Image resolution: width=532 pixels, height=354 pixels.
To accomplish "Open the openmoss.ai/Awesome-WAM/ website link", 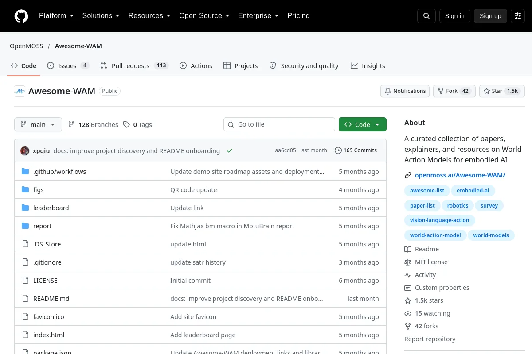I will 460,175.
